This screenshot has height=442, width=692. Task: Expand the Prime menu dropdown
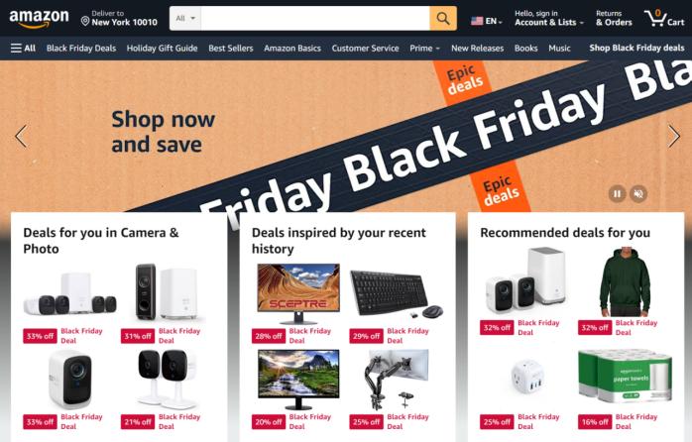[x=424, y=49]
